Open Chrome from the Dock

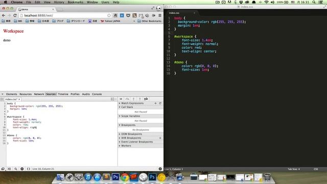125,177
